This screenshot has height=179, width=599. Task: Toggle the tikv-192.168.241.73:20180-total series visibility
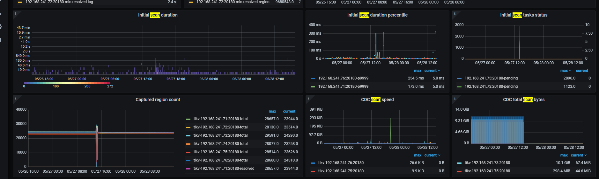(x=220, y=135)
